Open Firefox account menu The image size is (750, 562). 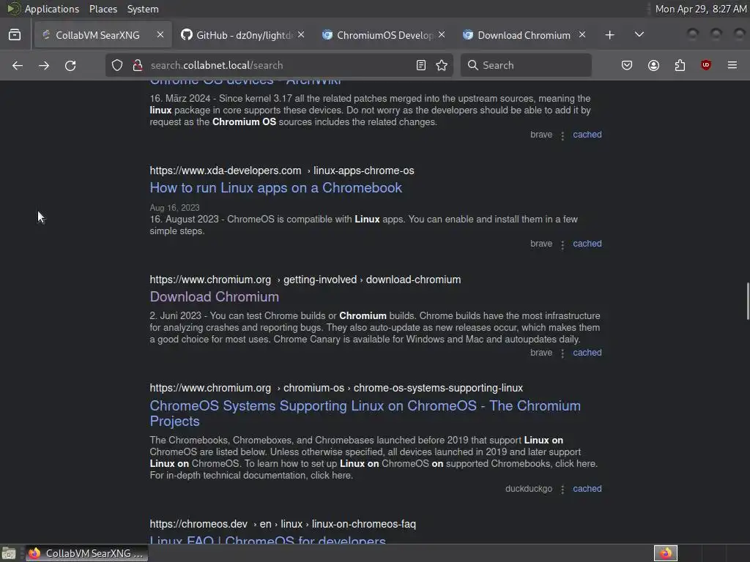(654, 65)
